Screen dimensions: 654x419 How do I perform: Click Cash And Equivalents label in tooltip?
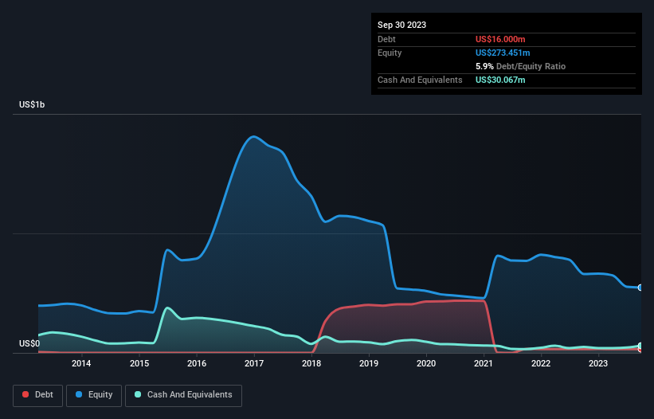(420, 80)
